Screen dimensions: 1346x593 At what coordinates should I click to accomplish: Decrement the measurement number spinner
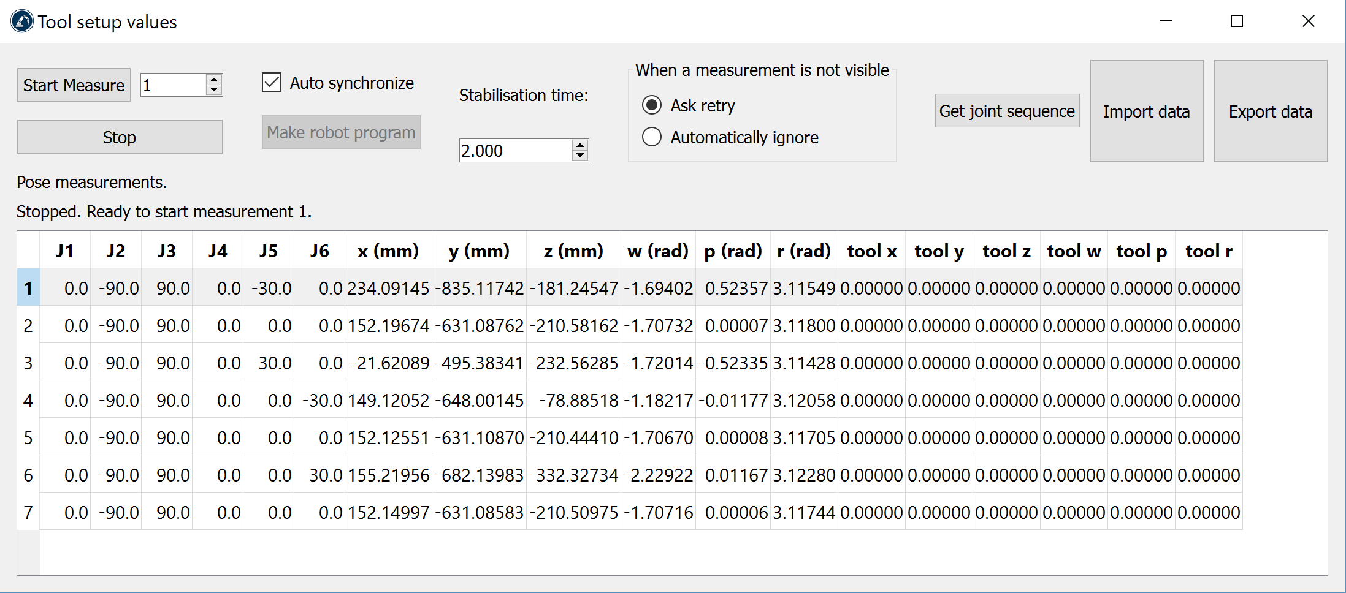213,90
